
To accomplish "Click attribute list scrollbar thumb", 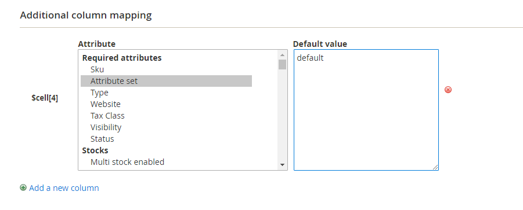I will [x=283, y=64].
